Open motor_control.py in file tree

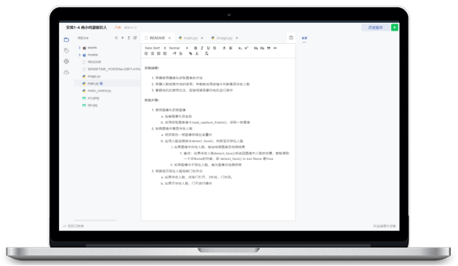pos(99,91)
